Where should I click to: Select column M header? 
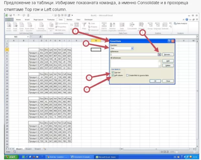tap(96, 40)
